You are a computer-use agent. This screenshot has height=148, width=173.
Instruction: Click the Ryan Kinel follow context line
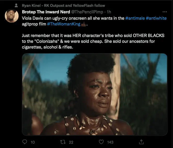[x=64, y=5]
